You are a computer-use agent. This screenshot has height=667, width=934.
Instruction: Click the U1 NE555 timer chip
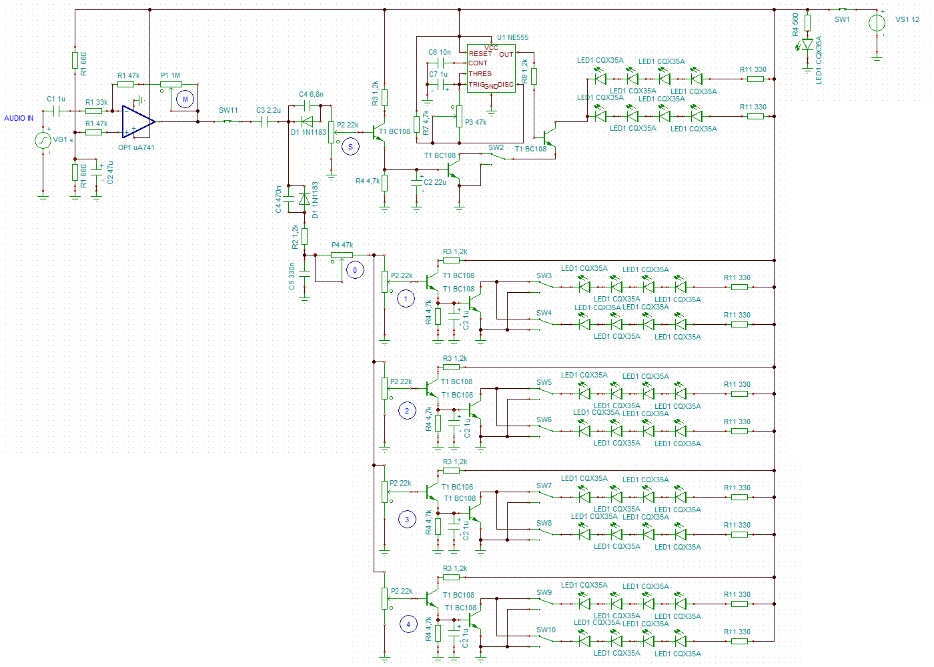(x=491, y=68)
